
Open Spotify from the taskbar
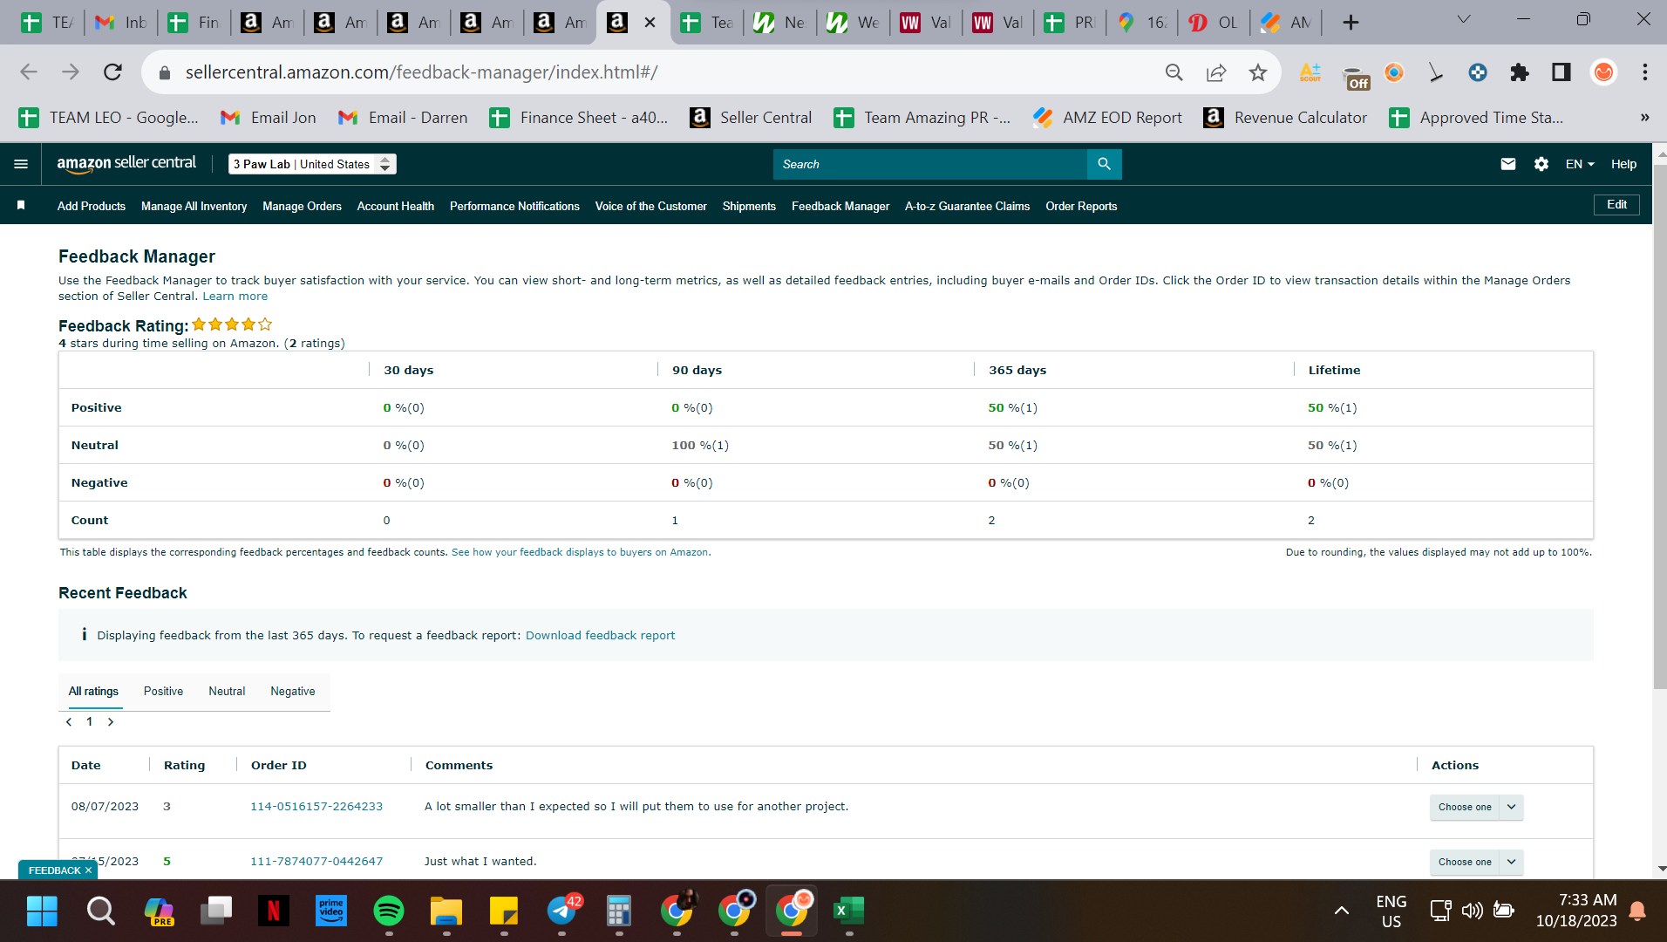tap(389, 911)
